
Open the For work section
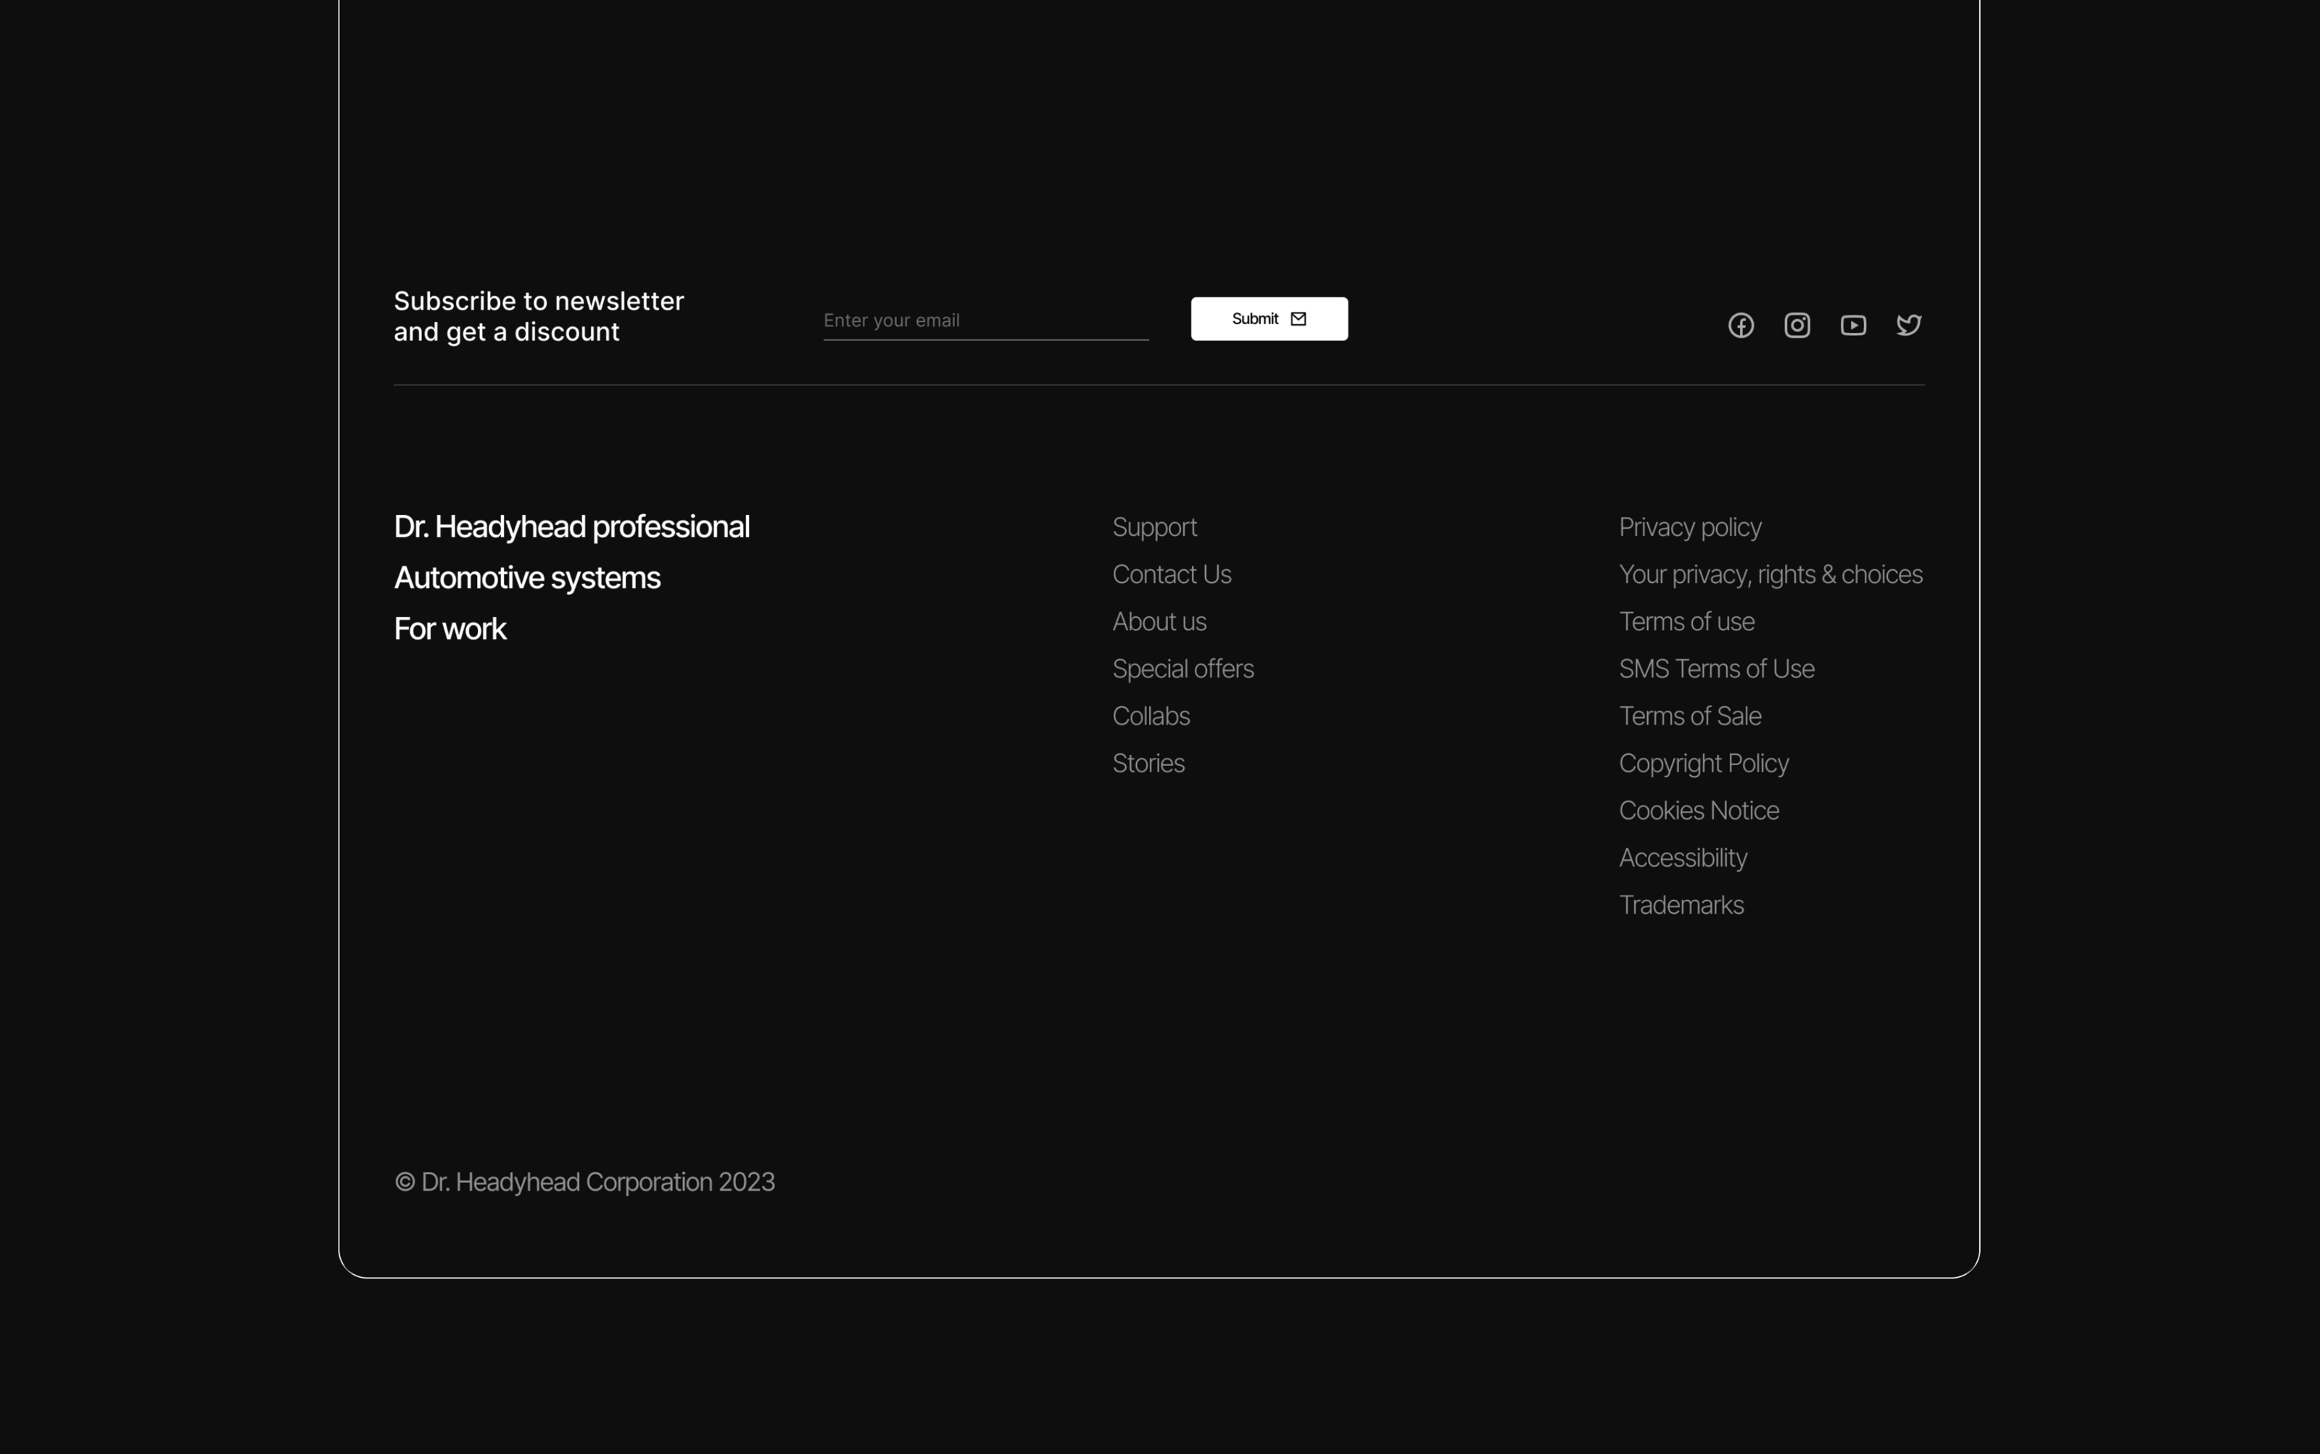coord(449,629)
